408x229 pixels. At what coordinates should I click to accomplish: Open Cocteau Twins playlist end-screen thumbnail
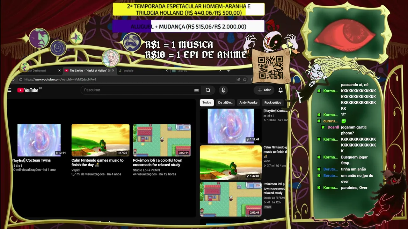click(x=39, y=140)
